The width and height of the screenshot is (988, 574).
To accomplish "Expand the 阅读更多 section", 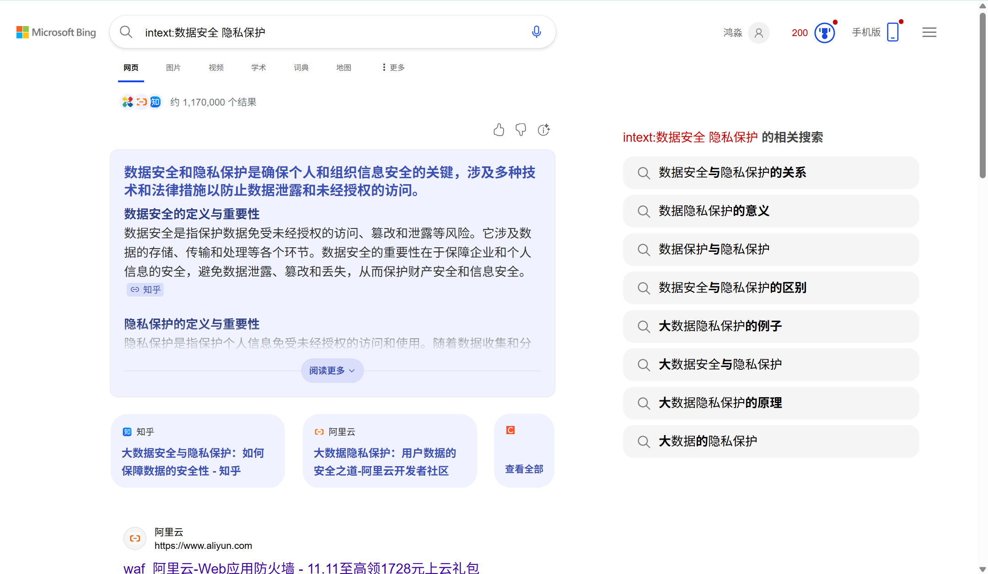I will (332, 371).
